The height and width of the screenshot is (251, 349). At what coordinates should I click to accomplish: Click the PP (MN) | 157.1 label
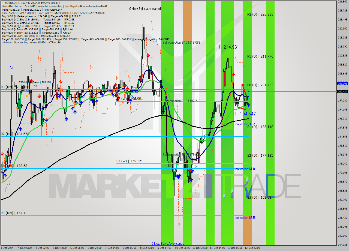click(13, 213)
